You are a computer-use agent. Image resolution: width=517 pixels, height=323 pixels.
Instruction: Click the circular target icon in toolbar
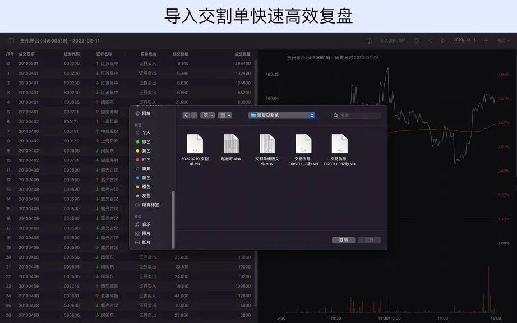pyautogui.click(x=417, y=40)
